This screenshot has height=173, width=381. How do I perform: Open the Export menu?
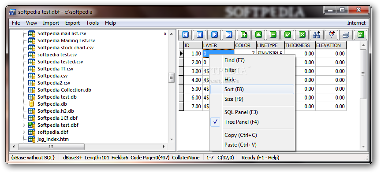(72, 23)
